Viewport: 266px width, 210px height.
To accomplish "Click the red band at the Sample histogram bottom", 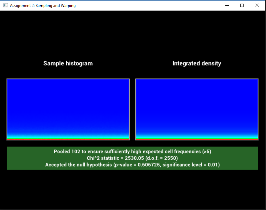I will 68,139.
